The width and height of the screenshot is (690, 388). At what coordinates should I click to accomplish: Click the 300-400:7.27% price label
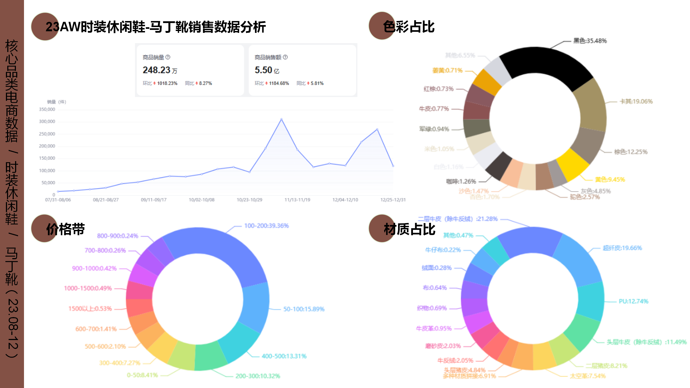(x=120, y=363)
